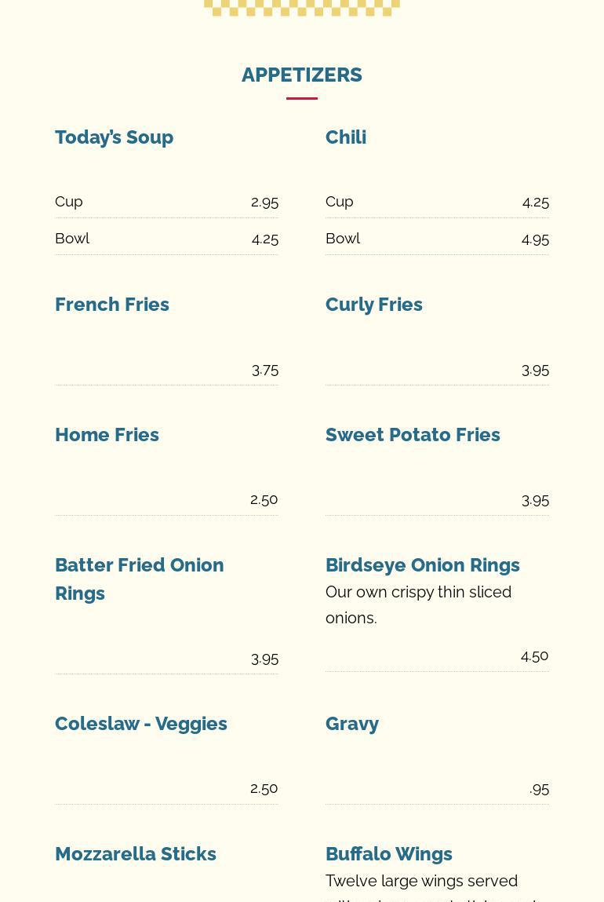Click the Chili item heading
The width and height of the screenshot is (604, 902).
pos(346,137)
